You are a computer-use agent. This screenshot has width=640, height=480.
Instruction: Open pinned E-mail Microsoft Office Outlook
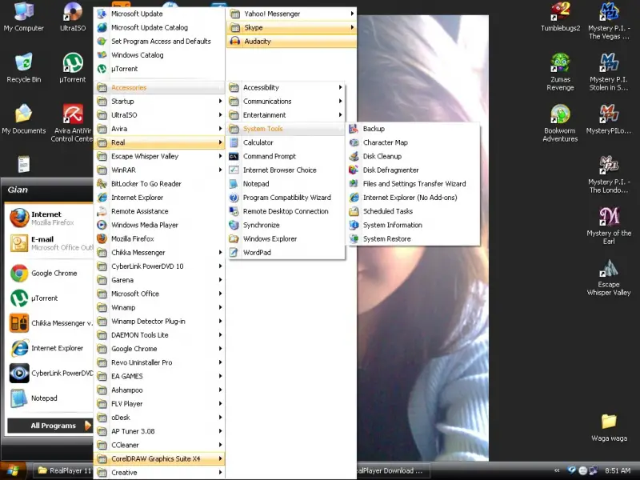click(x=50, y=243)
